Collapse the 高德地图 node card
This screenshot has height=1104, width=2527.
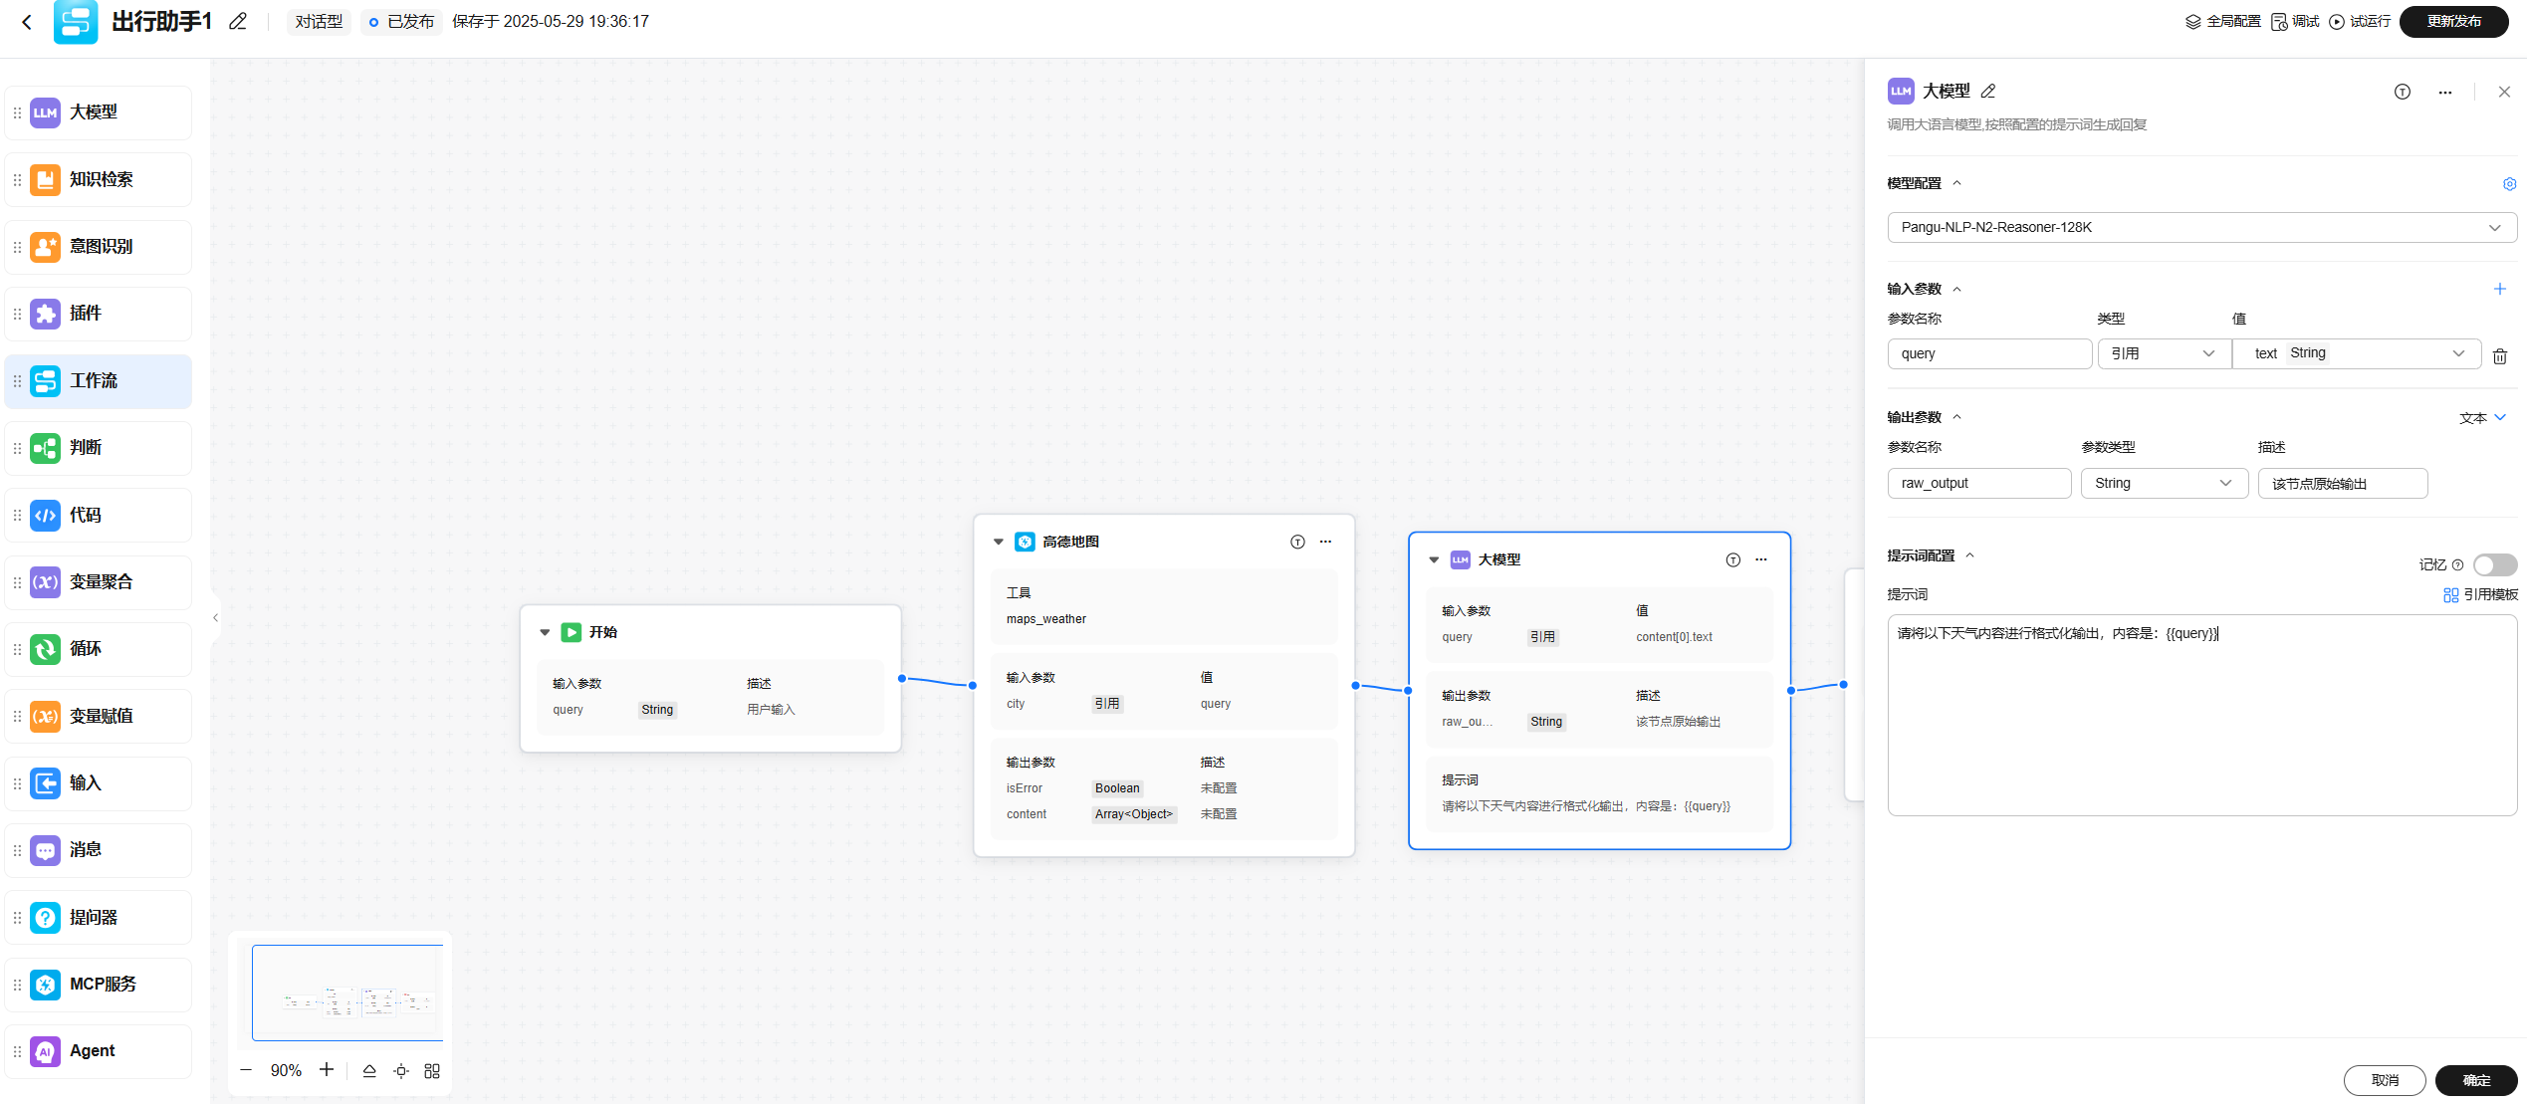(x=999, y=542)
